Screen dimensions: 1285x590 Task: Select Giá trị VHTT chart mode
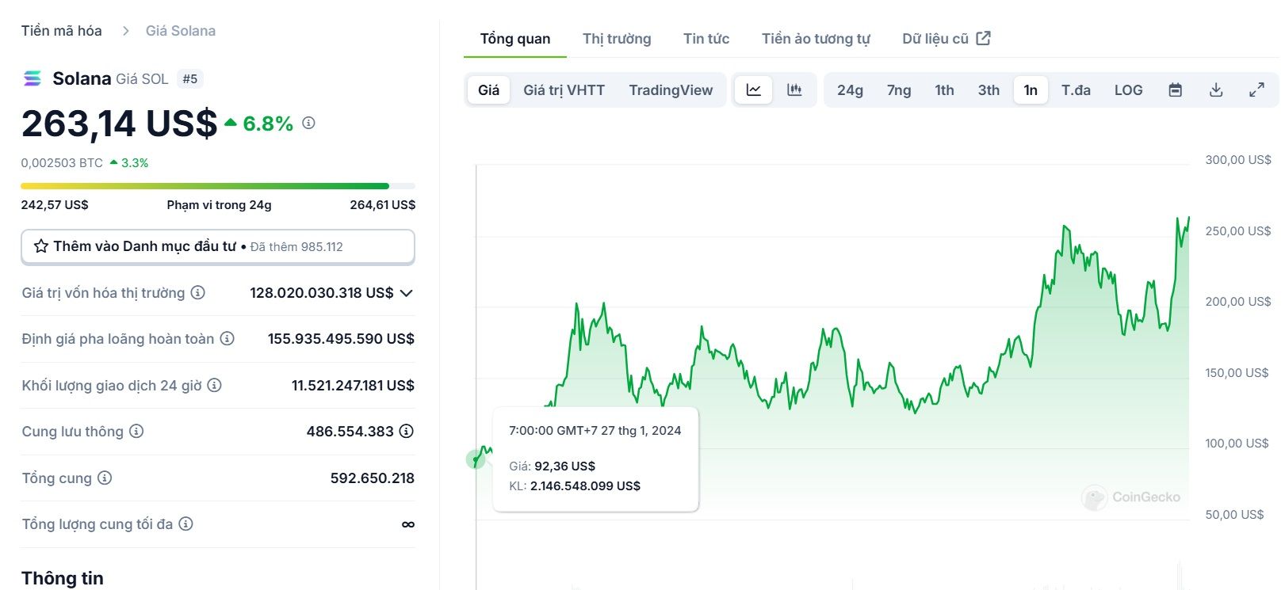[564, 90]
